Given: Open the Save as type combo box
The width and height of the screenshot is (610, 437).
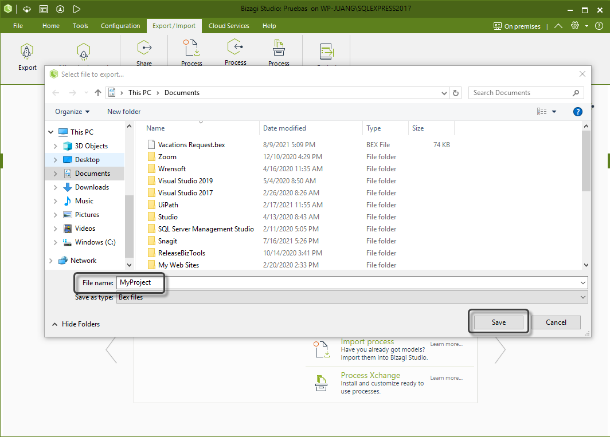Looking at the screenshot, I should point(352,297).
